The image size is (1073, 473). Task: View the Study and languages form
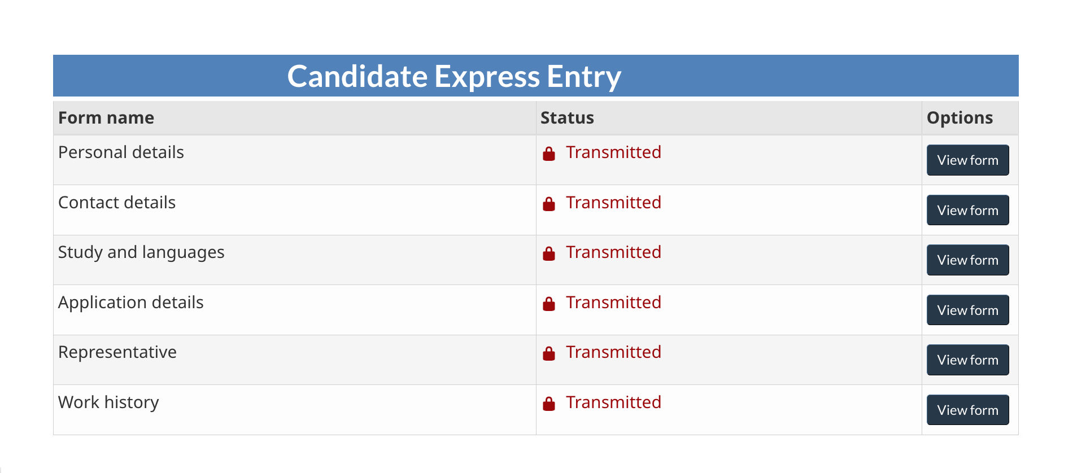tap(967, 260)
